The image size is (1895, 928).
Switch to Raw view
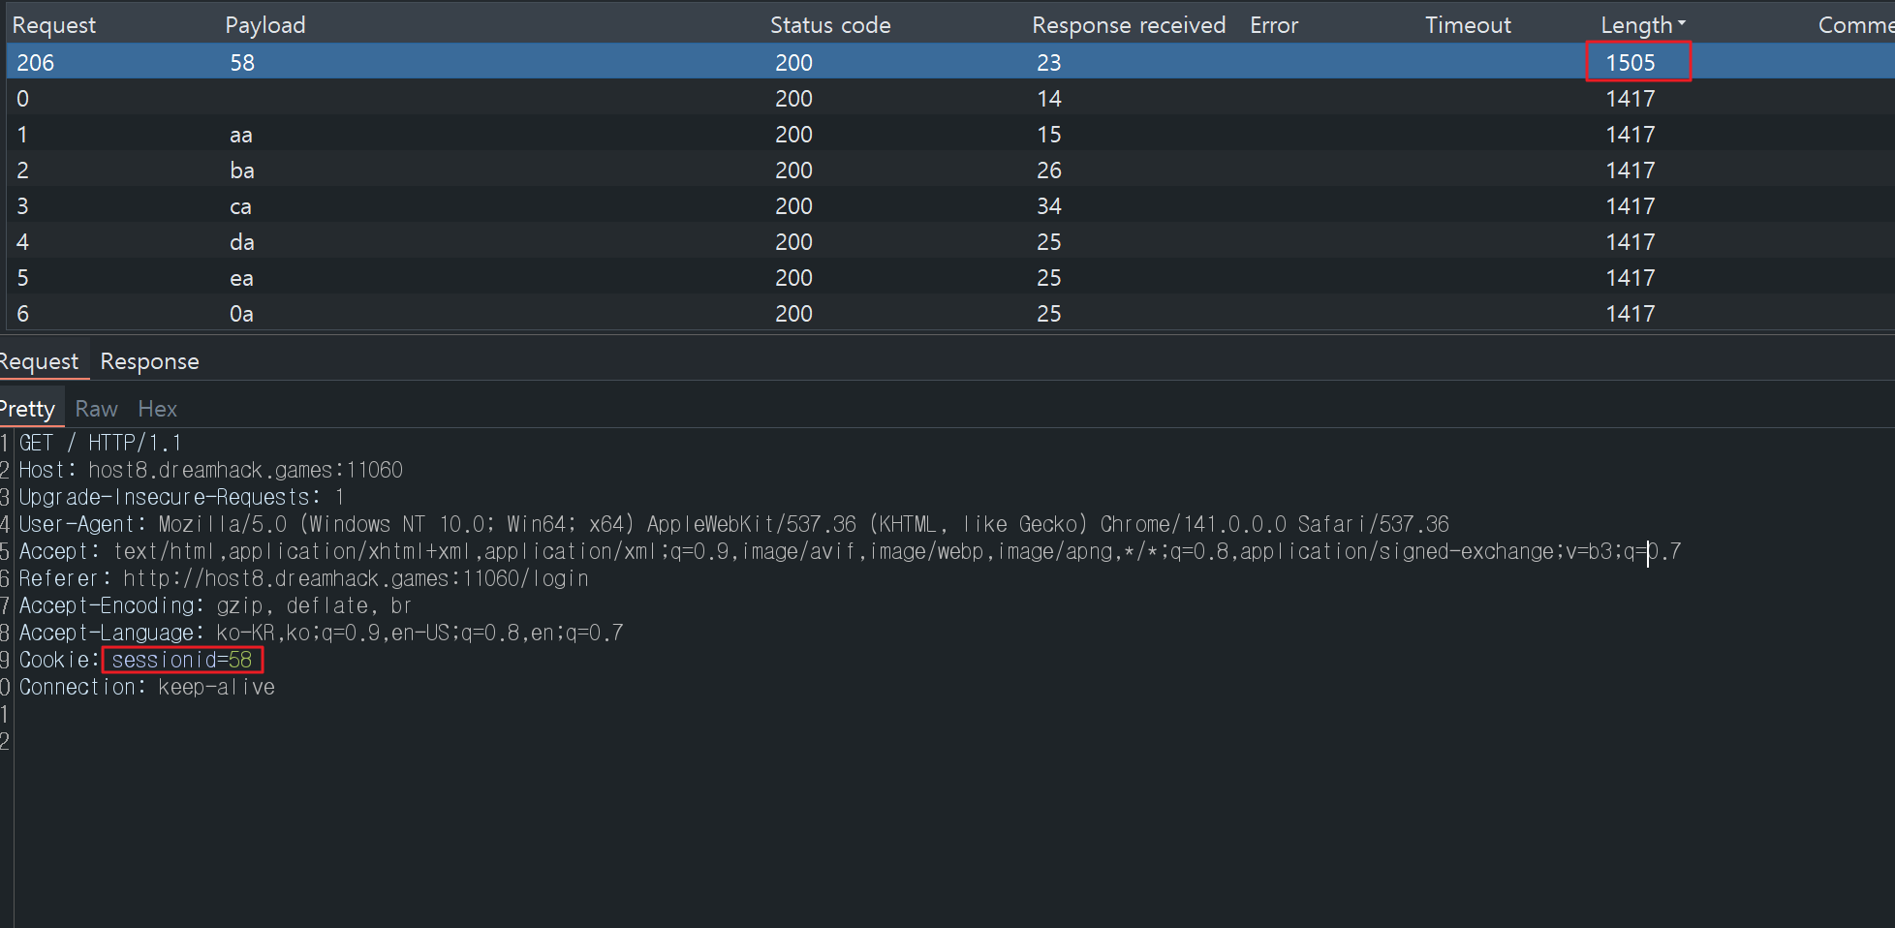coord(96,409)
